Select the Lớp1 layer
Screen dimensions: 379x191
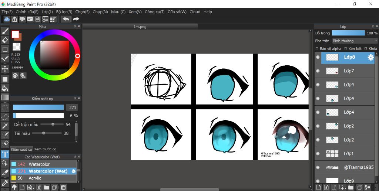pos(345,153)
